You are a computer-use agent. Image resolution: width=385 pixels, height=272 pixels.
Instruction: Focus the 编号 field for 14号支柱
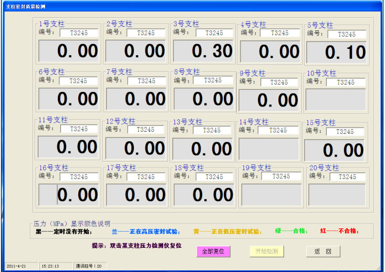278,130
